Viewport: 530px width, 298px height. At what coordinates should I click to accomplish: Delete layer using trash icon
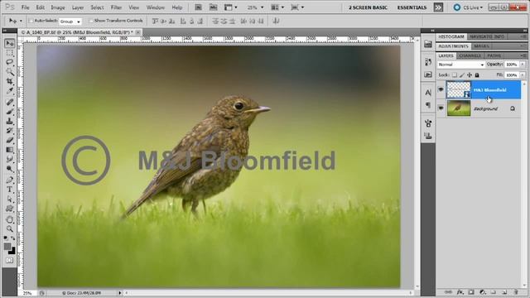pyautogui.click(x=515, y=292)
